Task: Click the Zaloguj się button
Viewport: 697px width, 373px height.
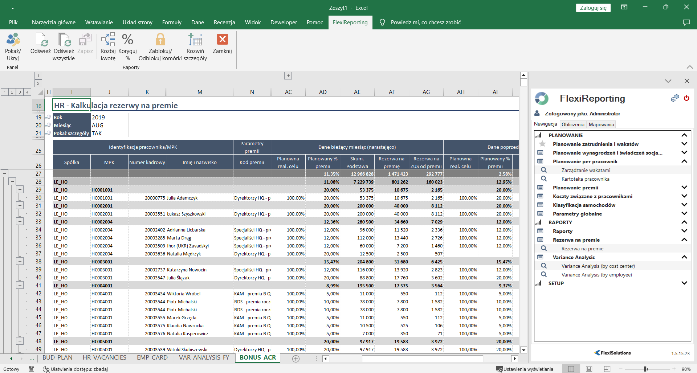Action: tap(593, 8)
